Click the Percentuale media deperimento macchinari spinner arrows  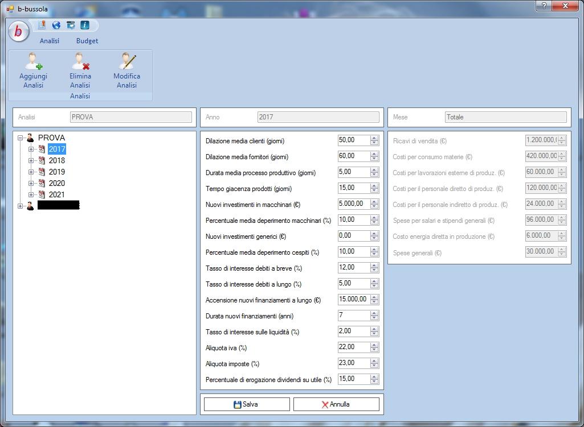tap(374, 219)
